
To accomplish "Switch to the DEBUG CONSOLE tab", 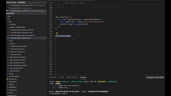I will pyautogui.click(x=72, y=77).
